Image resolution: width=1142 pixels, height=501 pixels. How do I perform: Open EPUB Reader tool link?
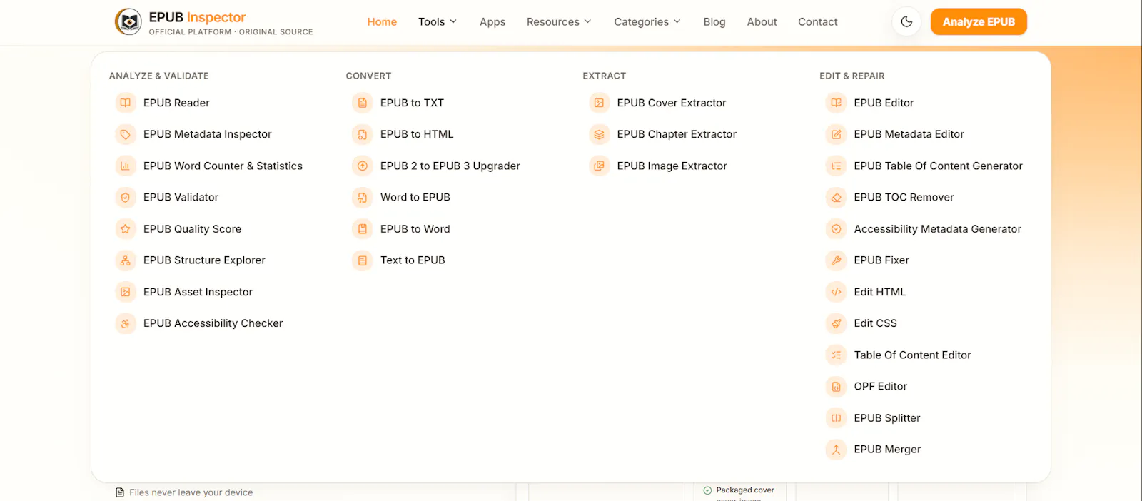(176, 103)
